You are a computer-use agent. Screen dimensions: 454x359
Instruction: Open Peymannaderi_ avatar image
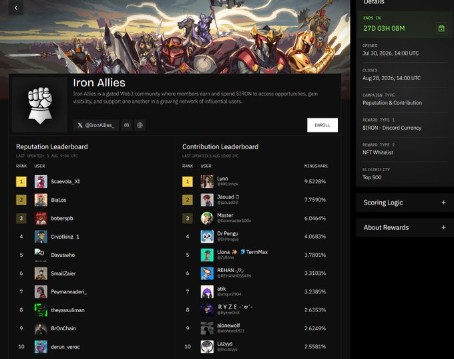[x=41, y=291]
